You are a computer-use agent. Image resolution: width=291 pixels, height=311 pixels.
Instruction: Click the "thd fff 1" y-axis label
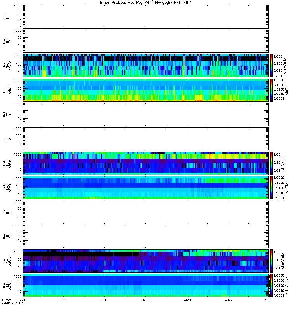pyautogui.click(x=7, y=115)
